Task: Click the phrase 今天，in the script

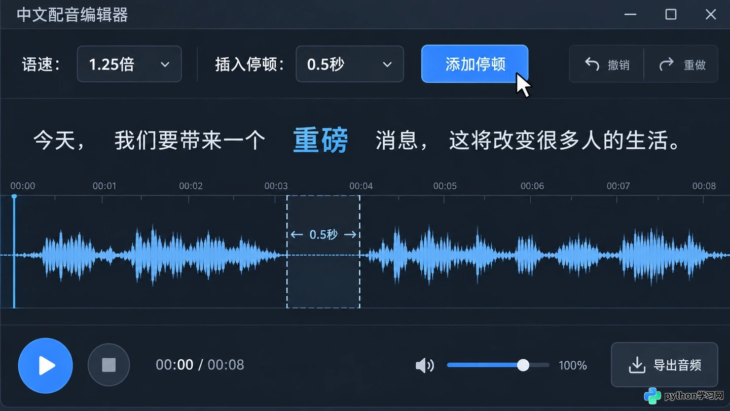Action: tap(59, 141)
